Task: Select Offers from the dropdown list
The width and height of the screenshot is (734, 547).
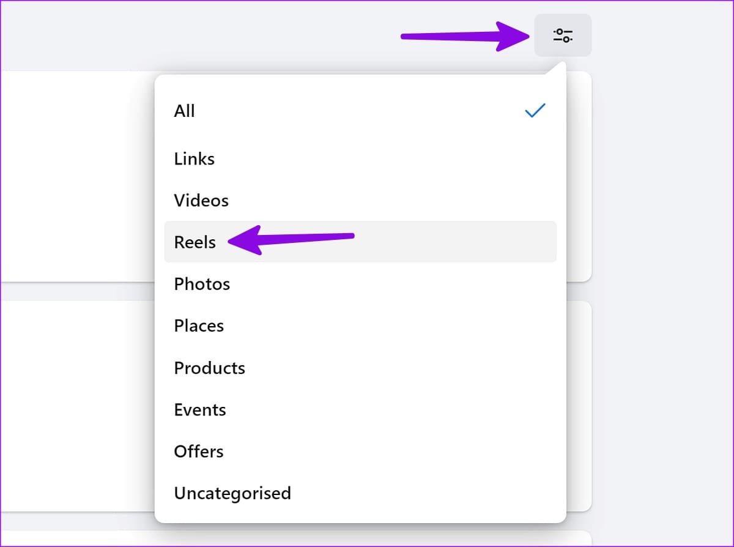Action: point(360,451)
